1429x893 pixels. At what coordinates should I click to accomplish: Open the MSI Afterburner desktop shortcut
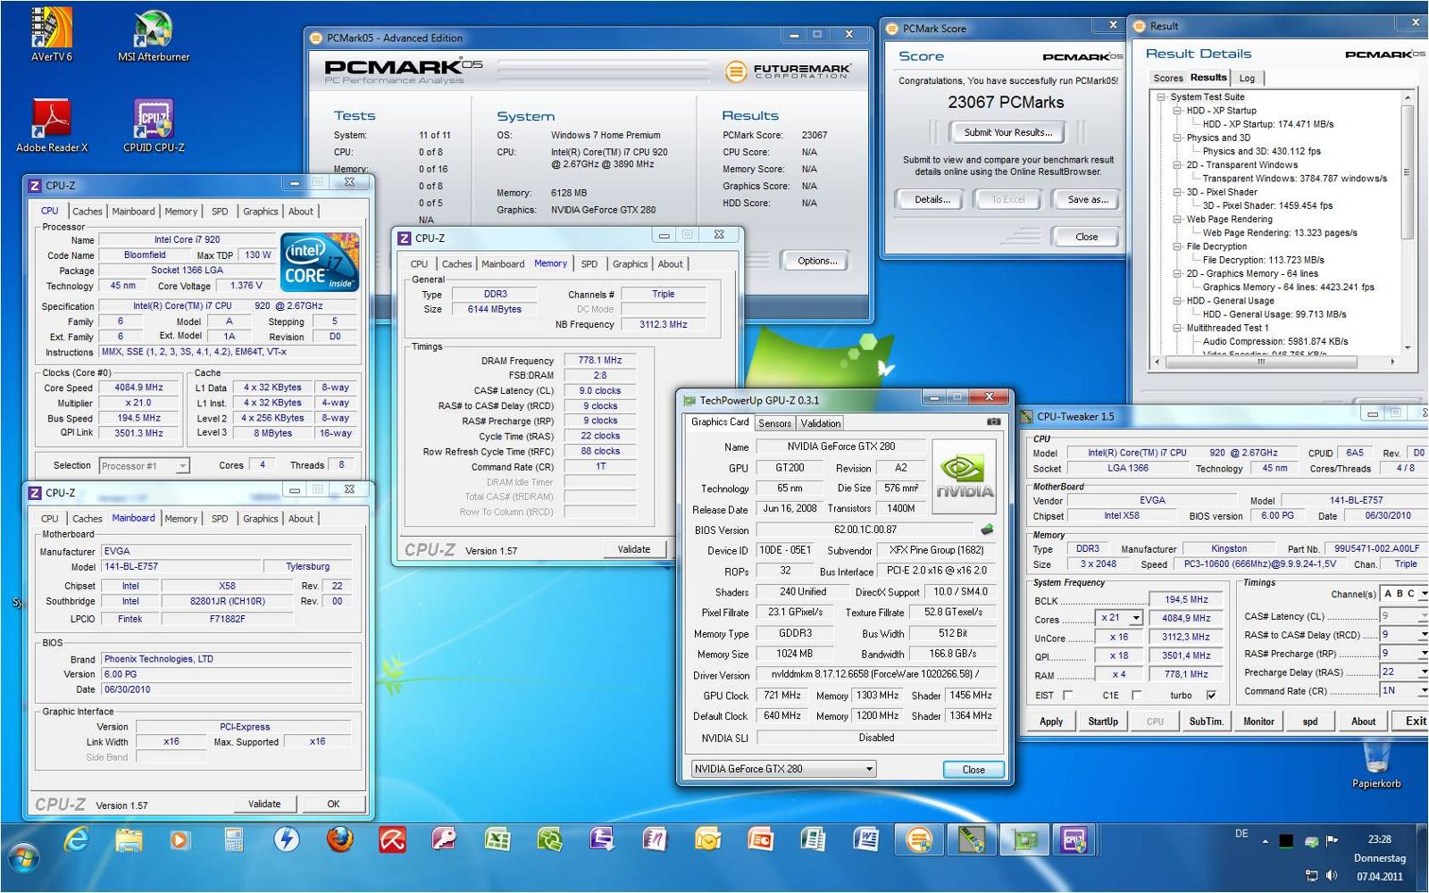154,34
